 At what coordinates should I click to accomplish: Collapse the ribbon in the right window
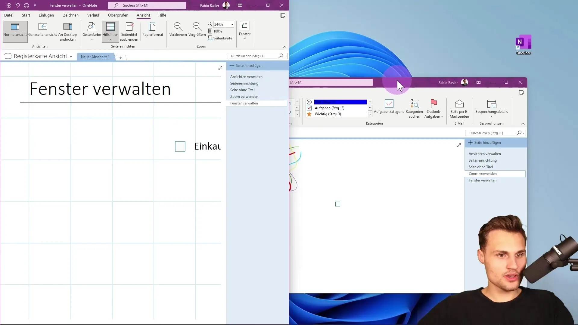523,124
